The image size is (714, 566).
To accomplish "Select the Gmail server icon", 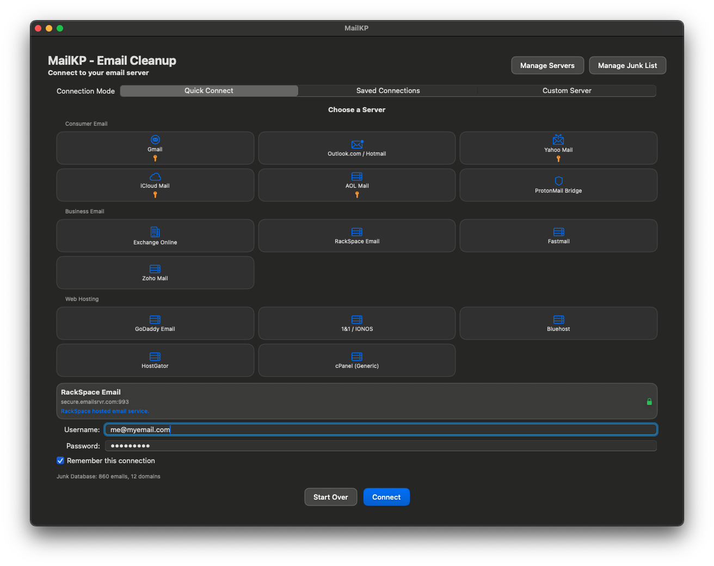I will click(155, 140).
